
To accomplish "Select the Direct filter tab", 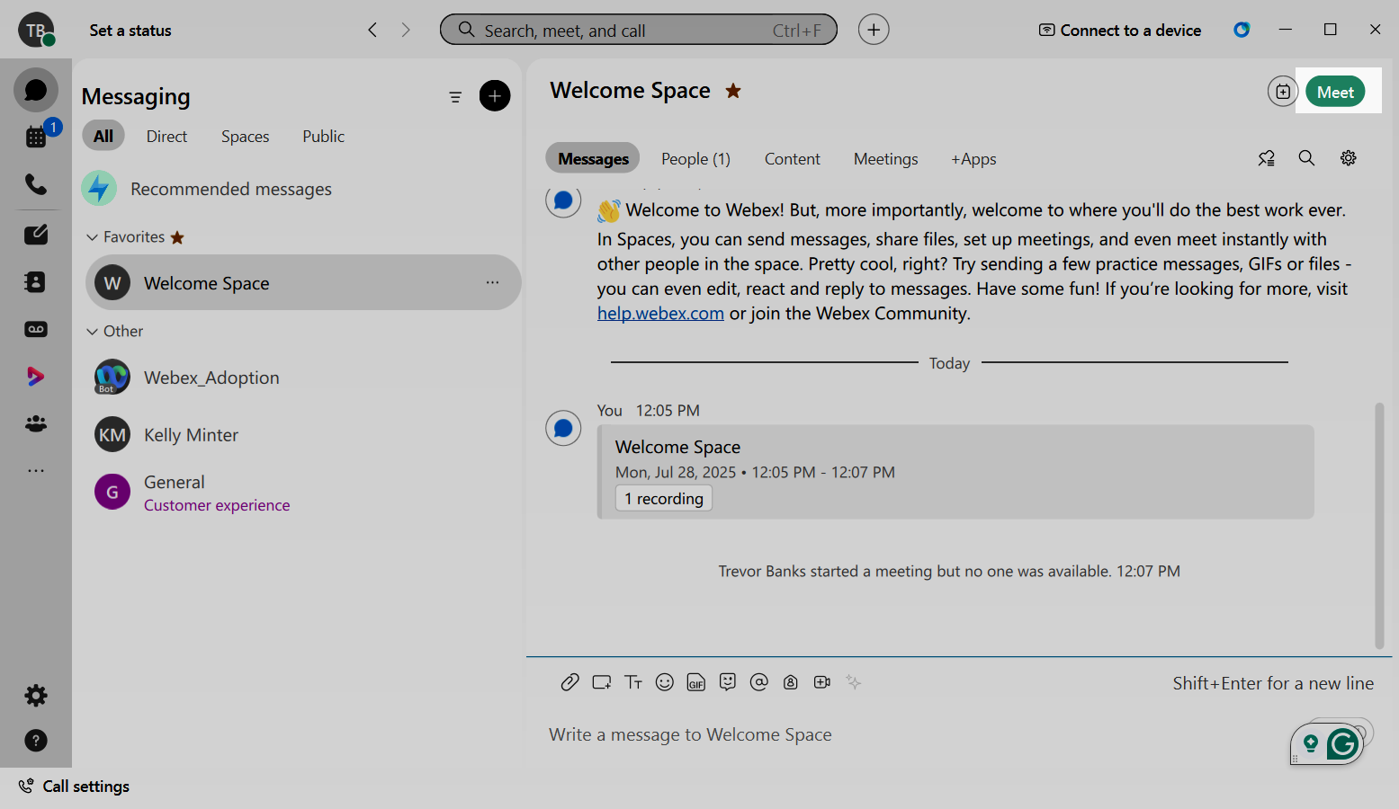I will (x=166, y=137).
